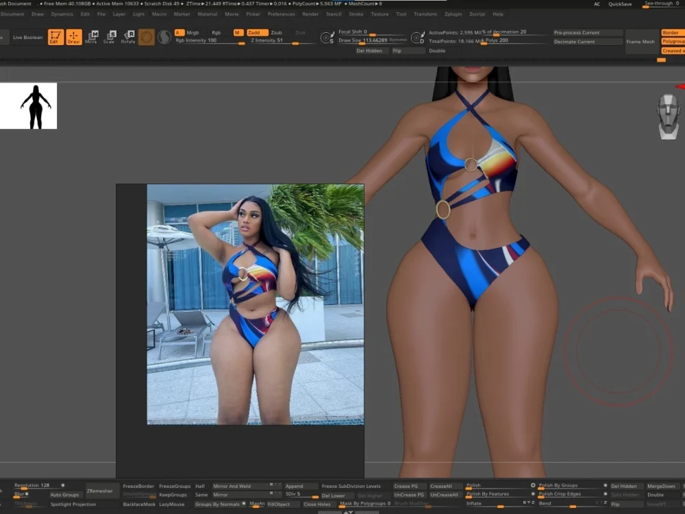The height and width of the screenshot is (514, 685).
Task: Toggle the M material button beside Zadd
Action: [x=238, y=32]
